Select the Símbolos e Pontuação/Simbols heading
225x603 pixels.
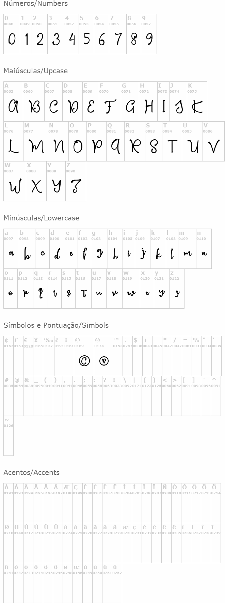[56, 325]
